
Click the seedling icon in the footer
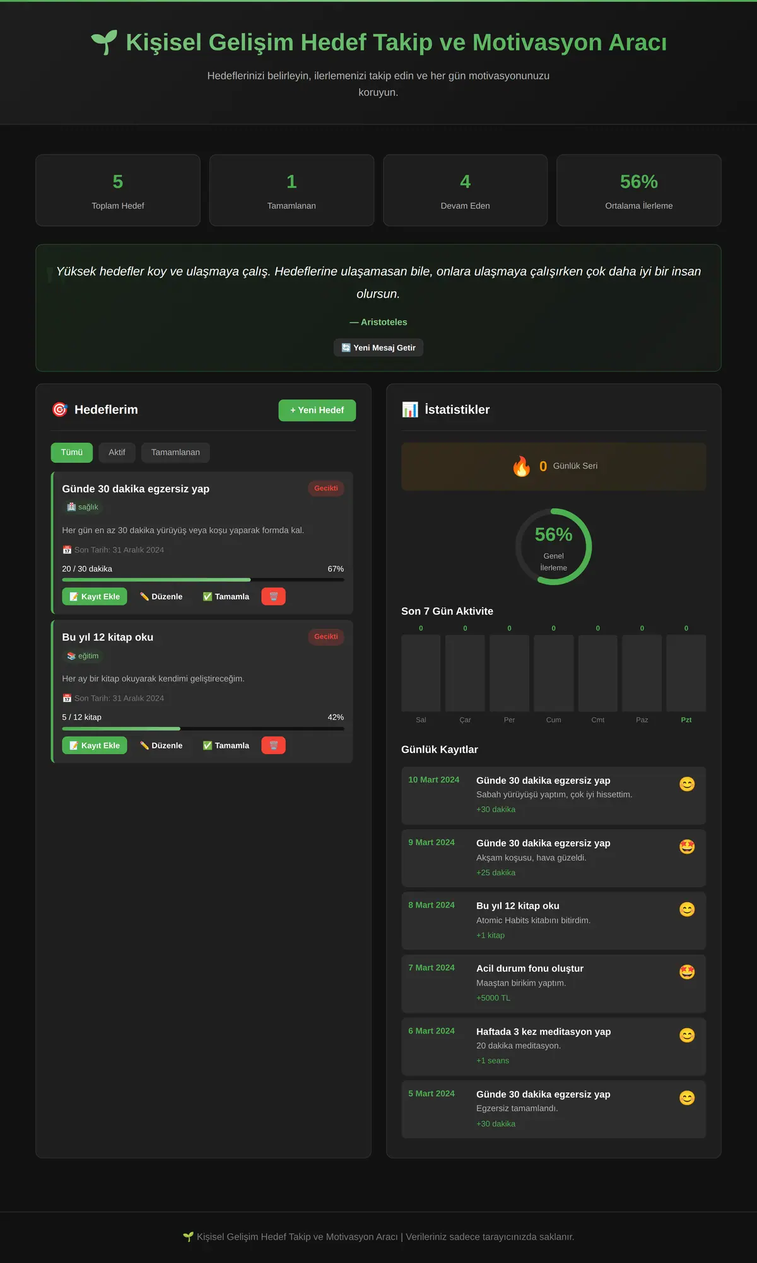[x=188, y=1237]
